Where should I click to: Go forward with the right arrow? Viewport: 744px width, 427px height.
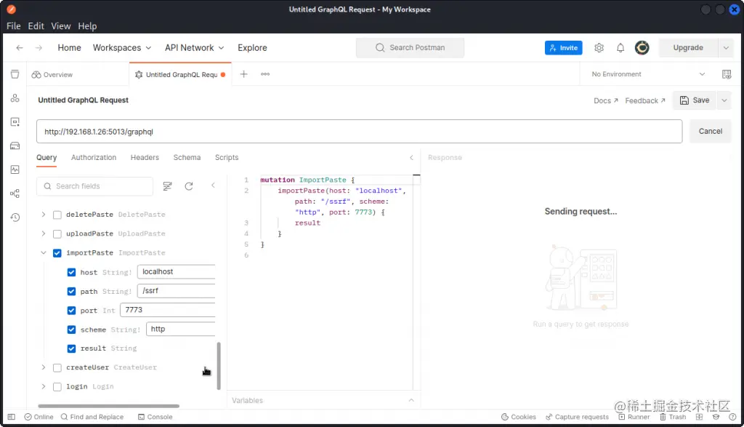[x=39, y=47]
